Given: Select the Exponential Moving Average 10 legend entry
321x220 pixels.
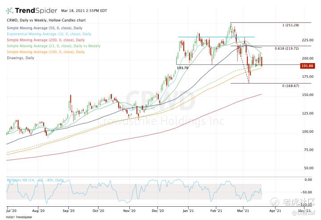Looking at the screenshot, I should click(49, 34).
